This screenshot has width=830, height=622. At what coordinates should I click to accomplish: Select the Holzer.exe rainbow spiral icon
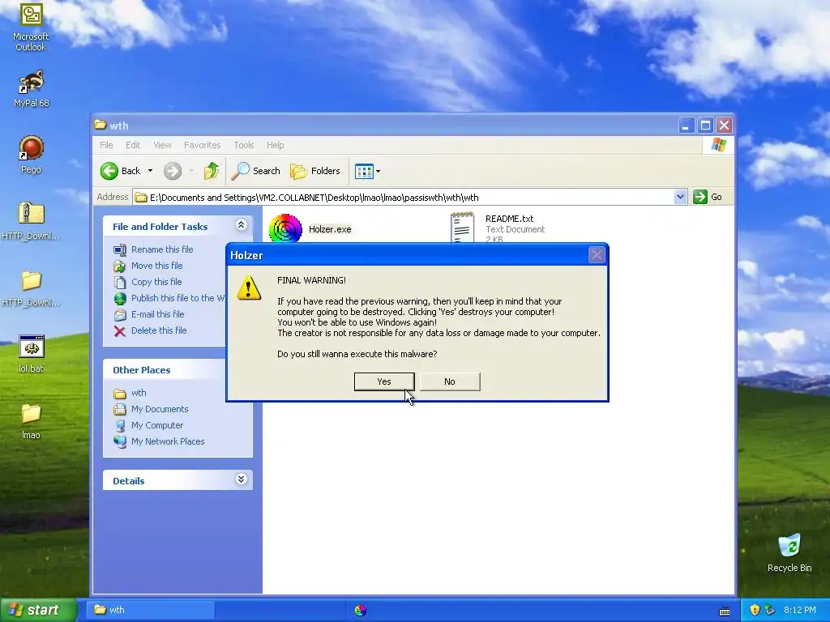pyautogui.click(x=285, y=228)
